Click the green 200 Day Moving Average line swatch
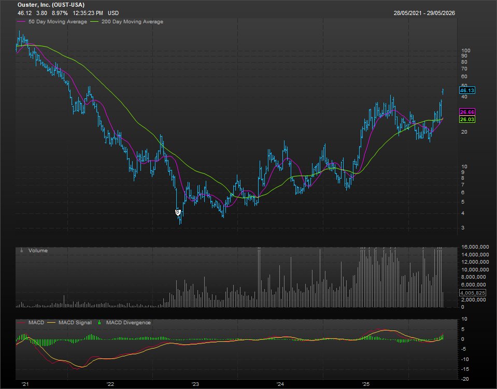The height and width of the screenshot is (389, 497). 94,22
